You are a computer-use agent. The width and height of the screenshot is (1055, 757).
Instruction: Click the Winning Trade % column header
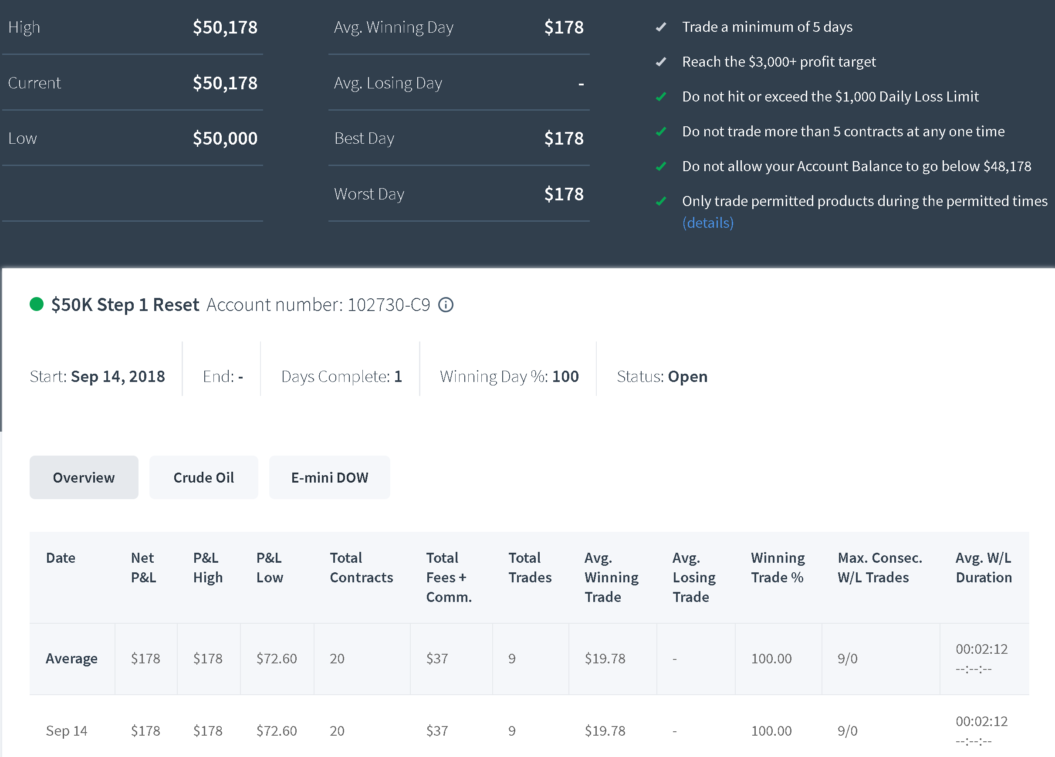click(778, 568)
